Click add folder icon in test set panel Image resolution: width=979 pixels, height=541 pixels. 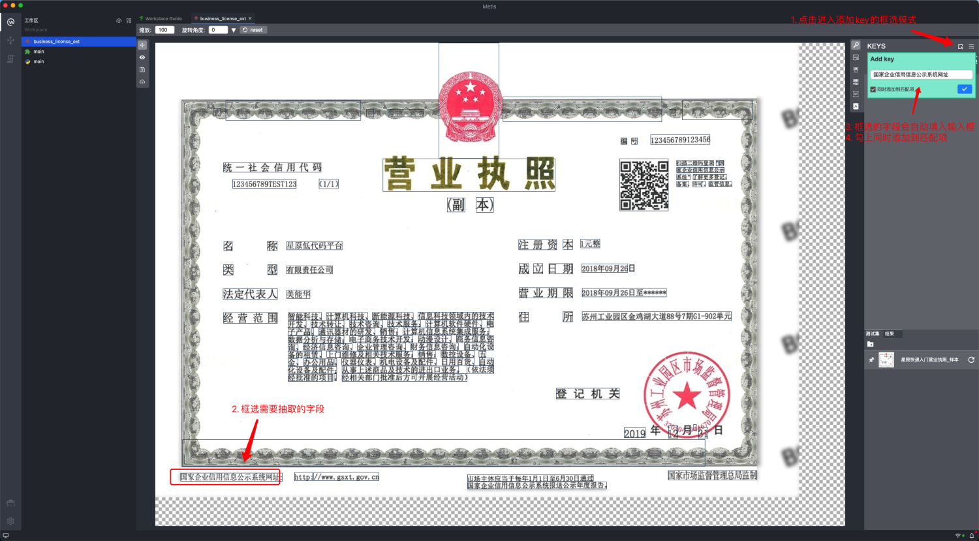[x=870, y=344]
